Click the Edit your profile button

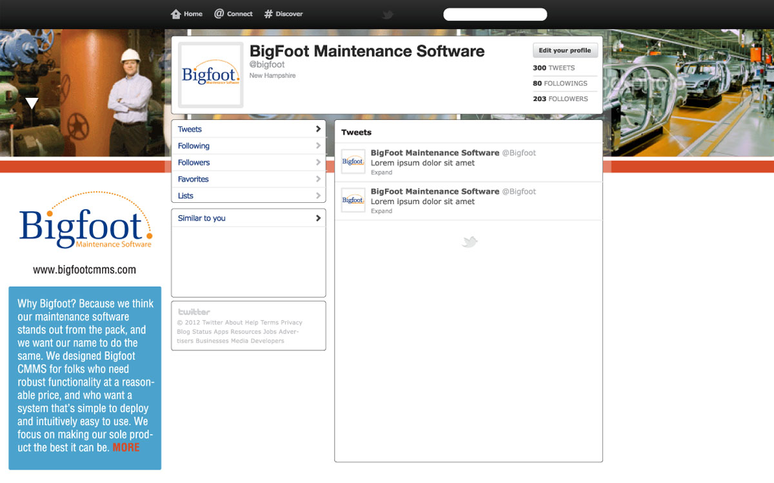tap(565, 50)
